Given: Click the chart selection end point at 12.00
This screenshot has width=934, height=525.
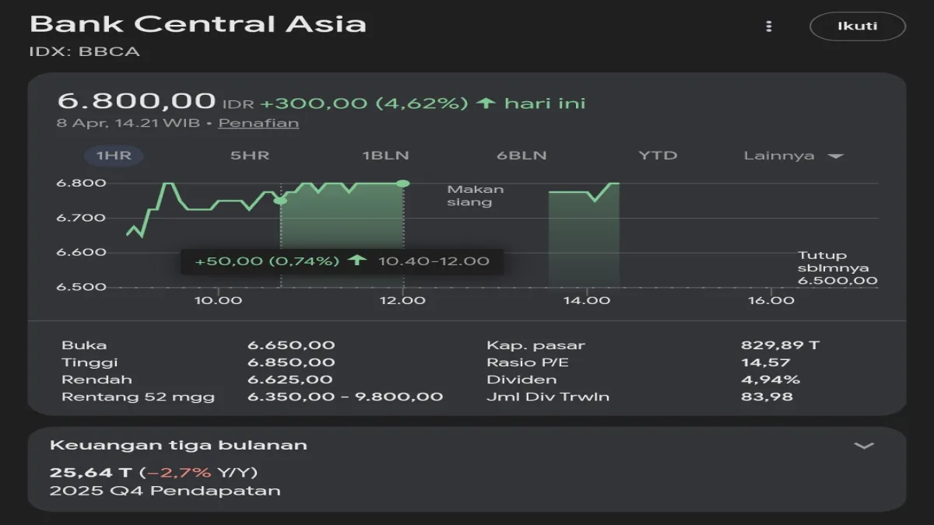Looking at the screenshot, I should 402,183.
